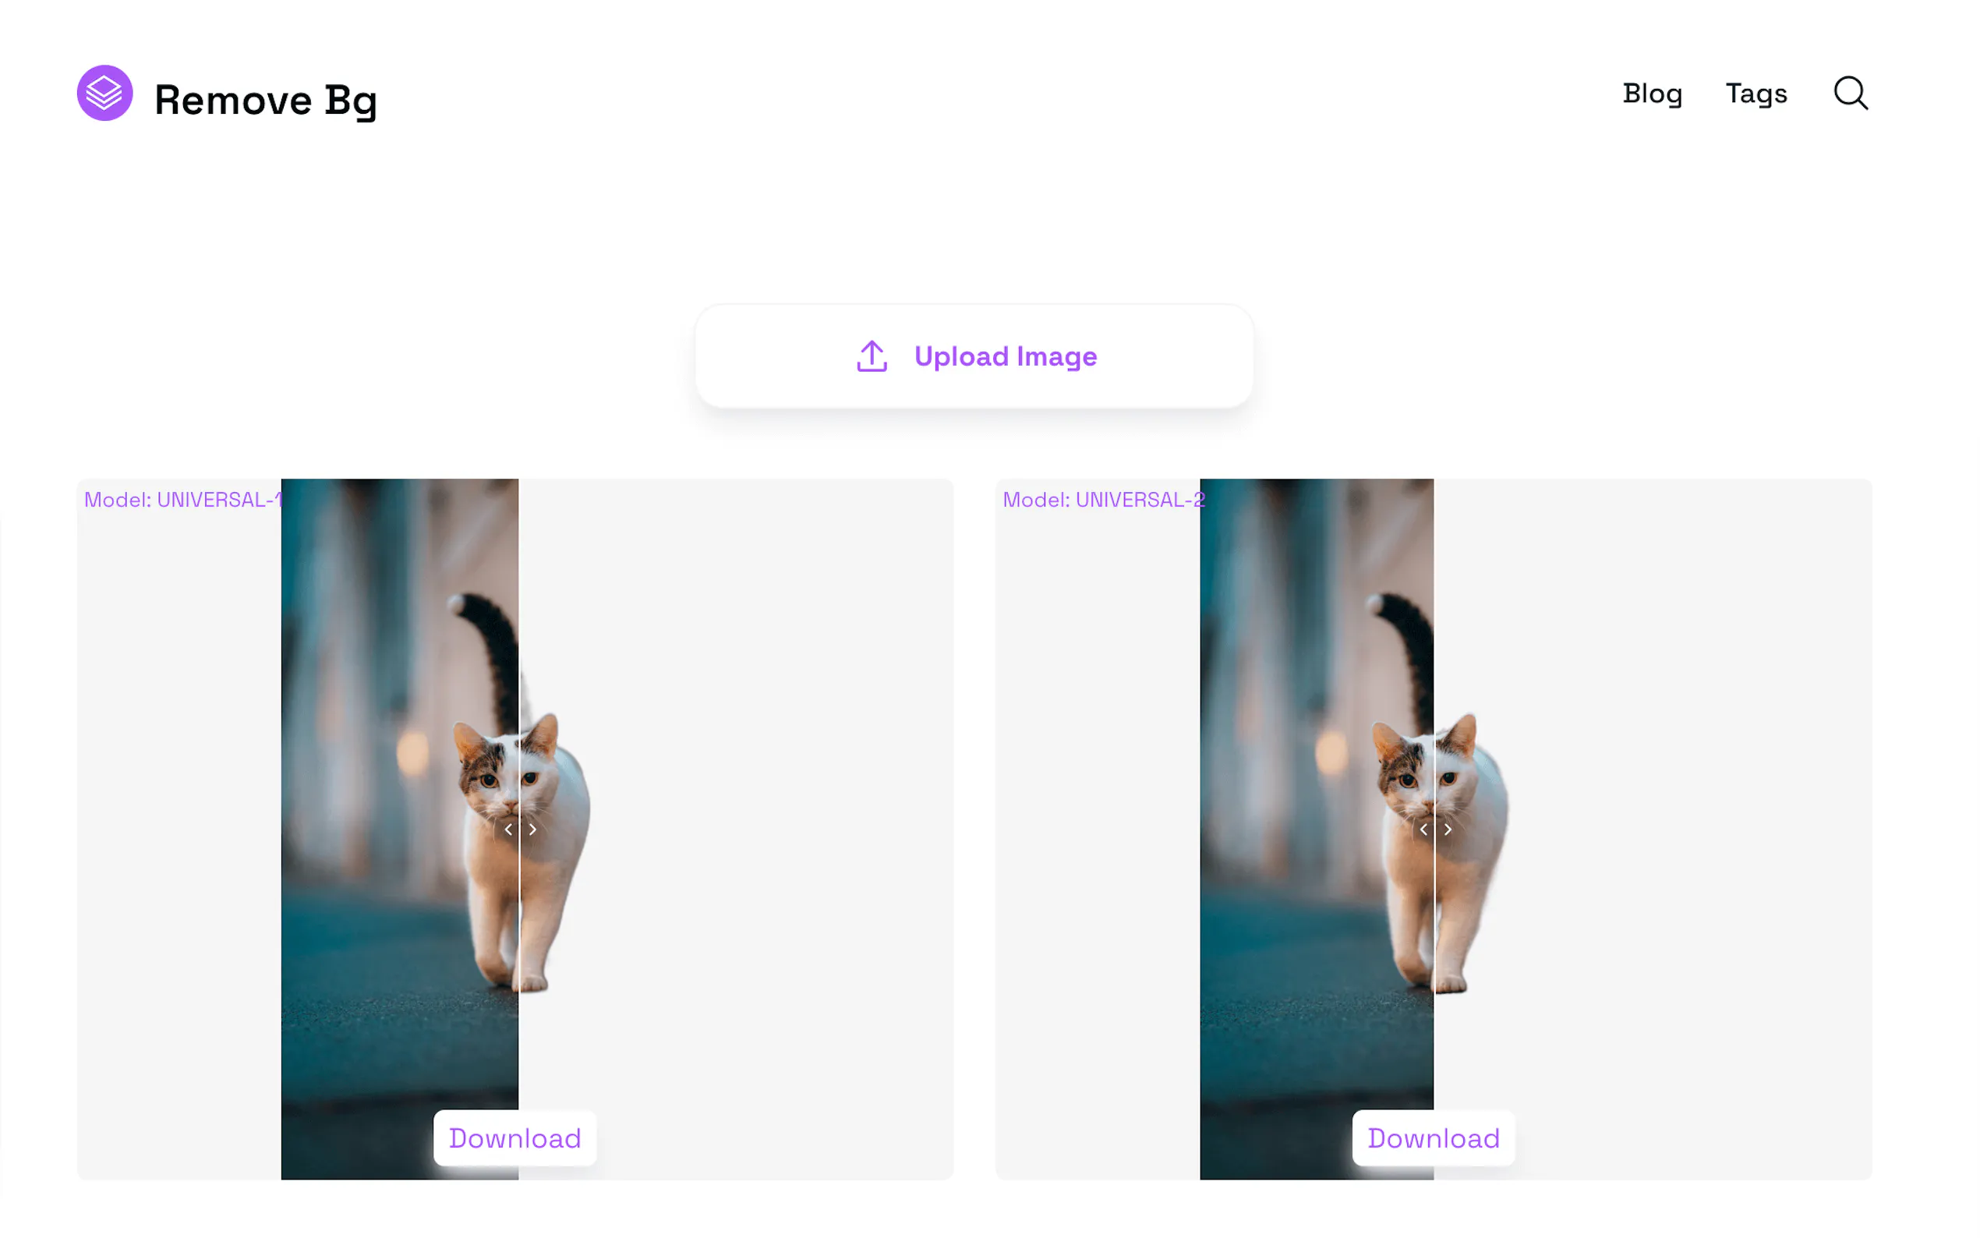Click the upload arrow icon

click(872, 356)
